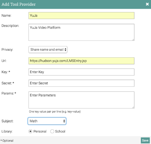Click the 'Name:' label
Viewport: 151px width, 144px height.
(x=6, y=15)
